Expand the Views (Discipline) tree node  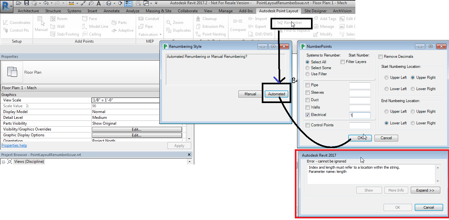(x=3, y=162)
